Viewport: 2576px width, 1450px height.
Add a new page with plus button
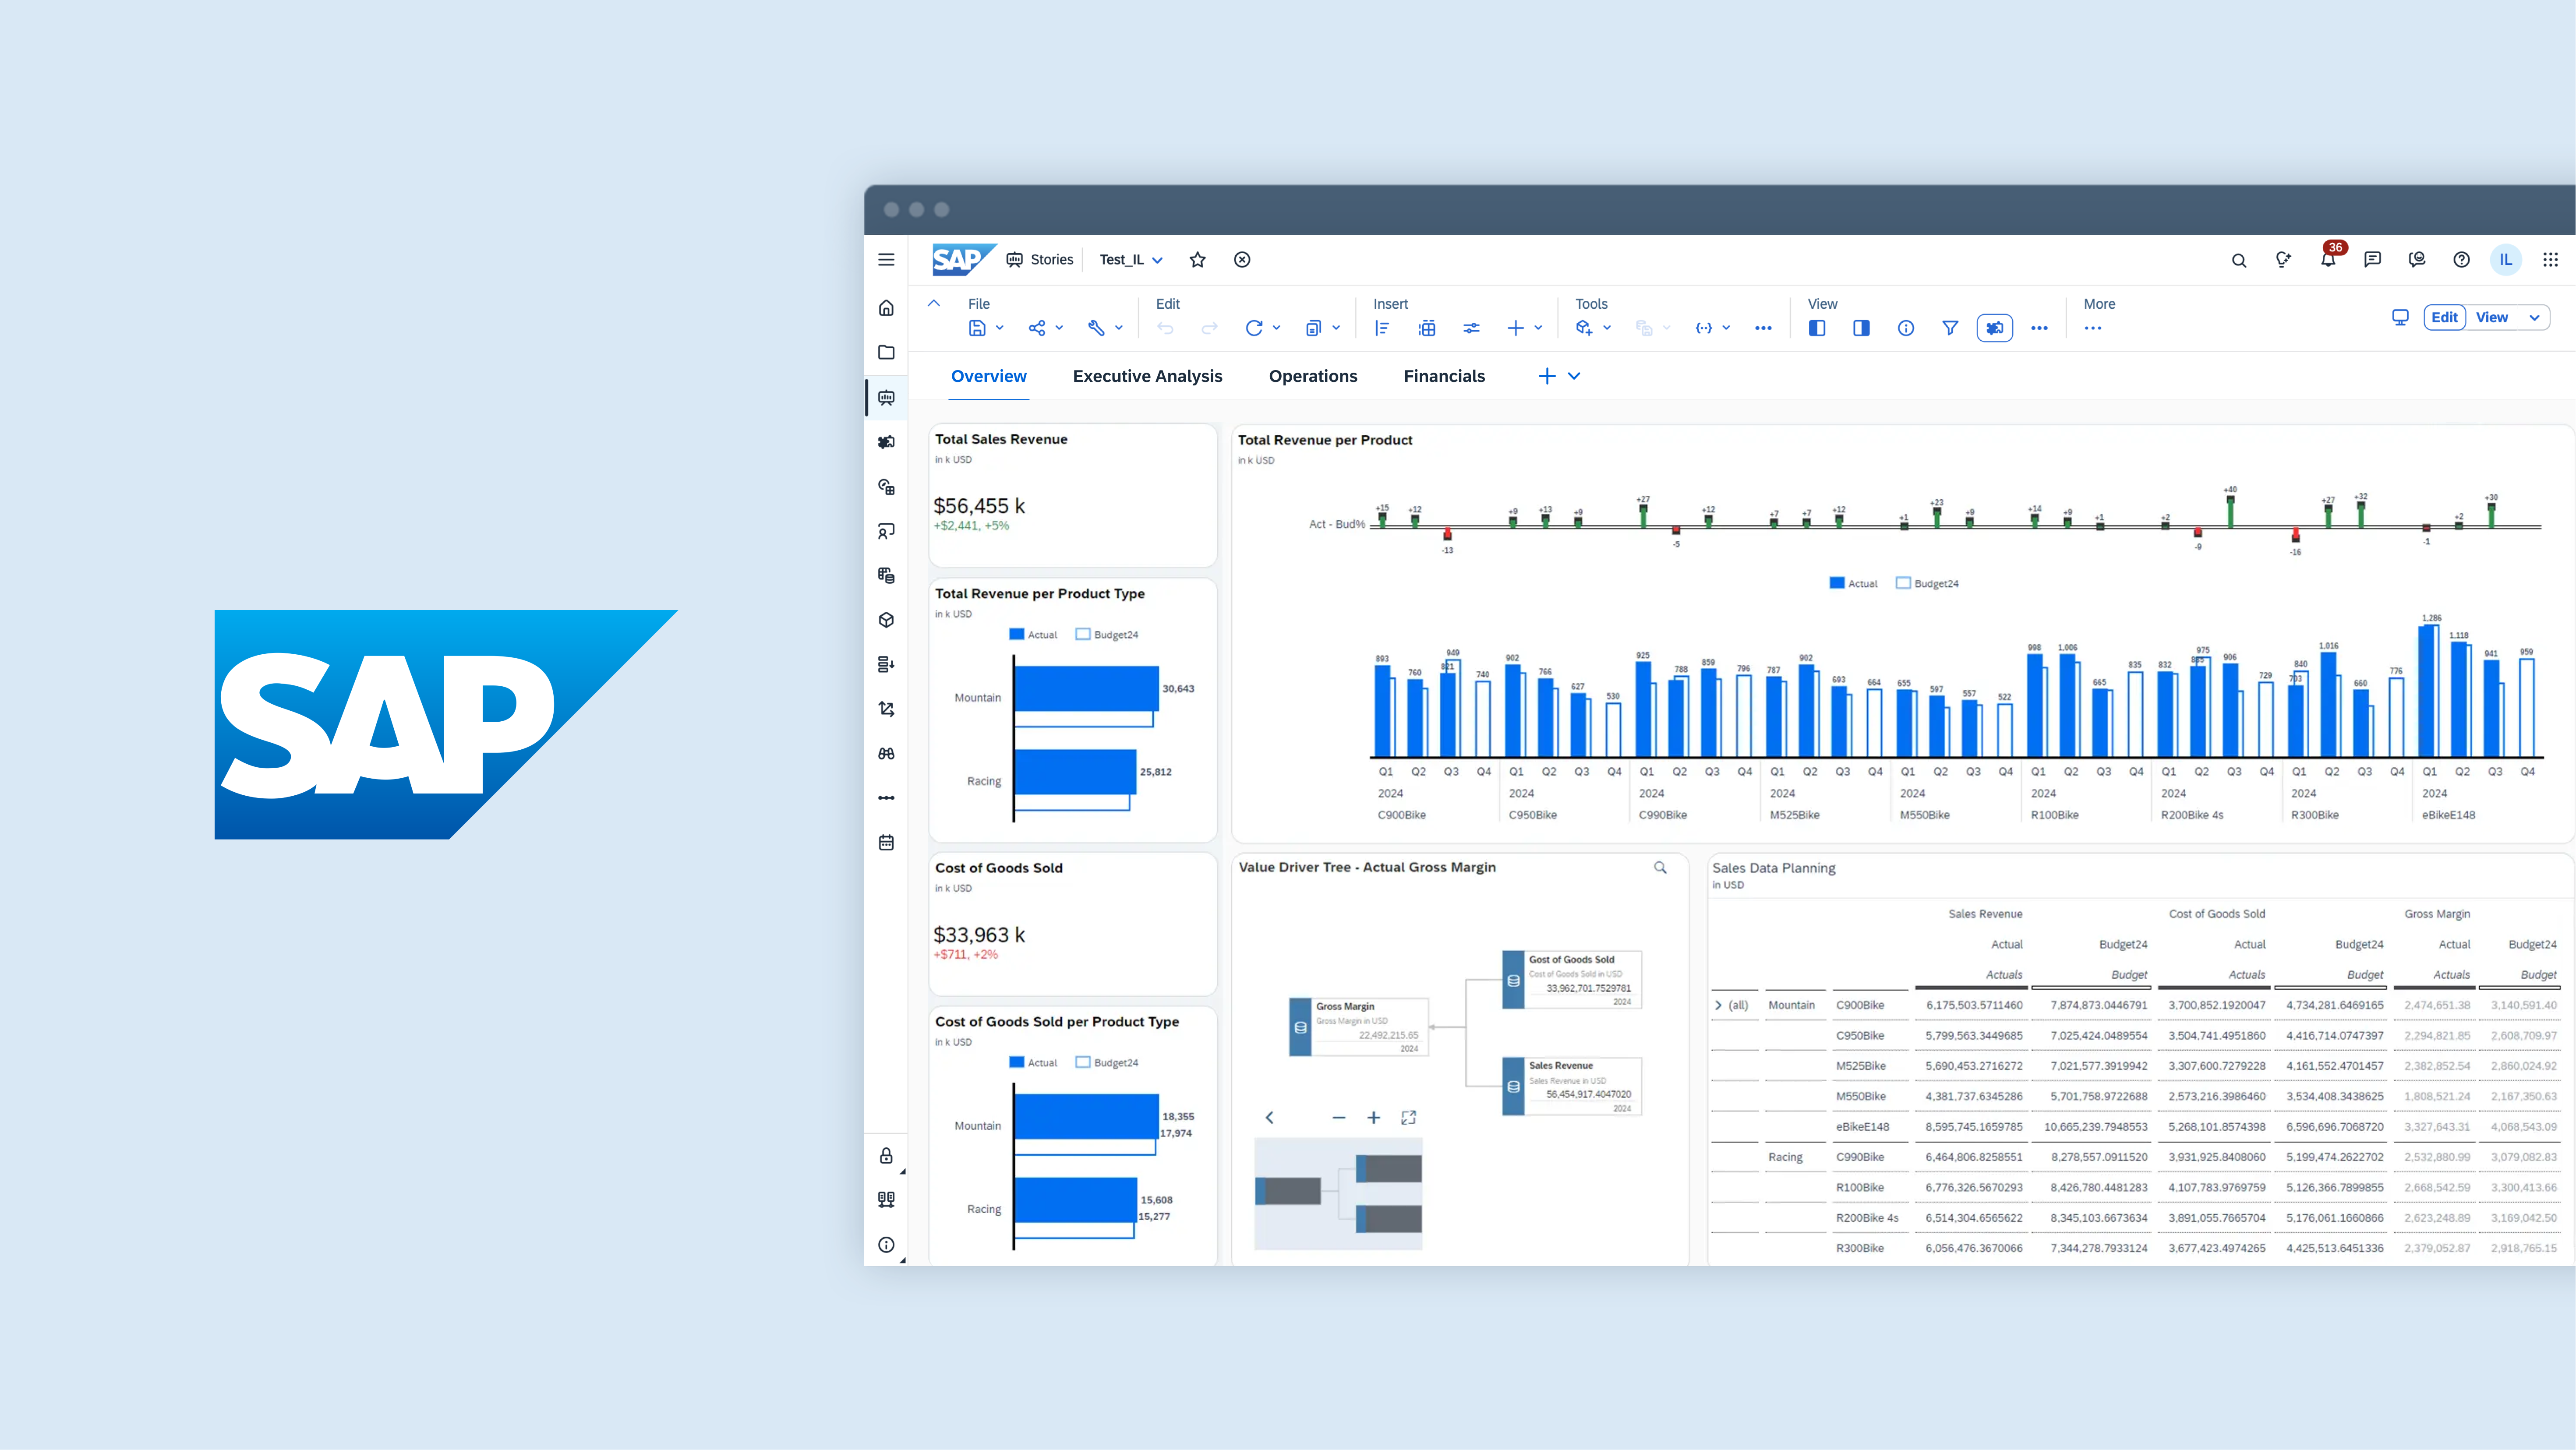[x=1547, y=376]
